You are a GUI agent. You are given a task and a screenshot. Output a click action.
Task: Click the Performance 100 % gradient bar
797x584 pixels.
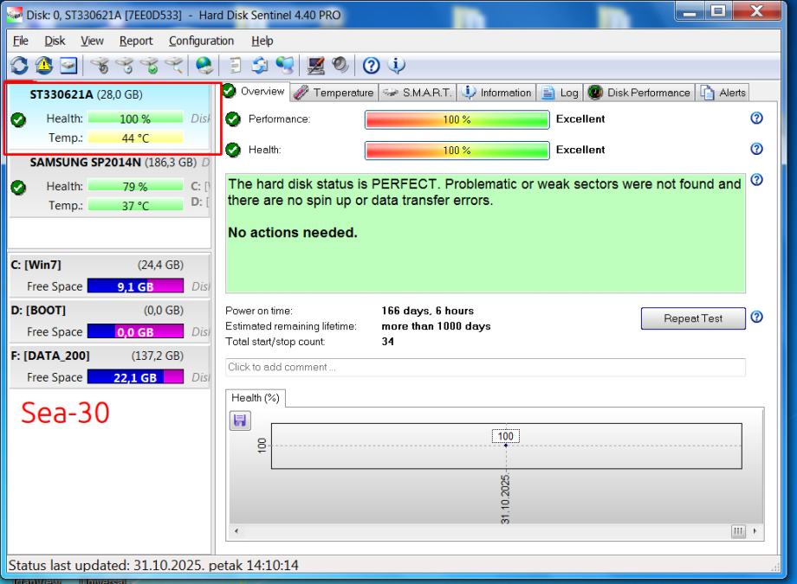click(x=457, y=120)
